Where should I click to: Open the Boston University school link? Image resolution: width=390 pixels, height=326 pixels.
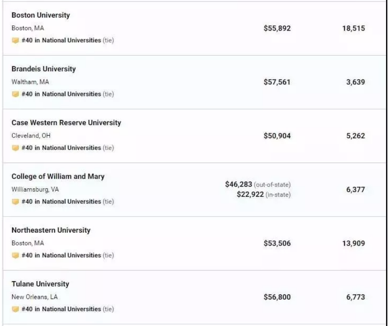tap(41, 15)
